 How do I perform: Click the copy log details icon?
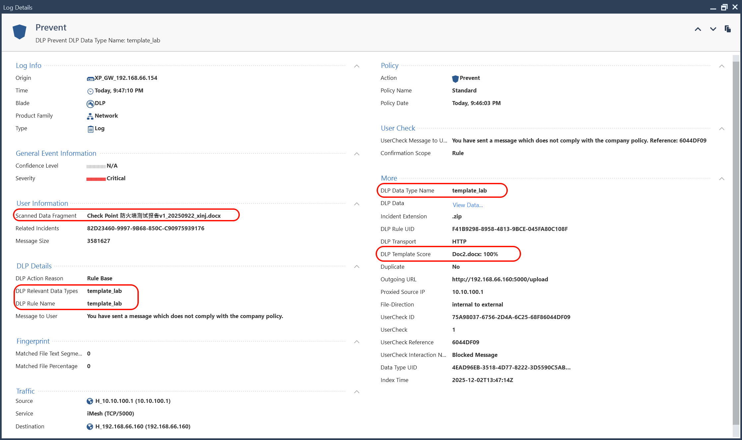click(x=728, y=29)
